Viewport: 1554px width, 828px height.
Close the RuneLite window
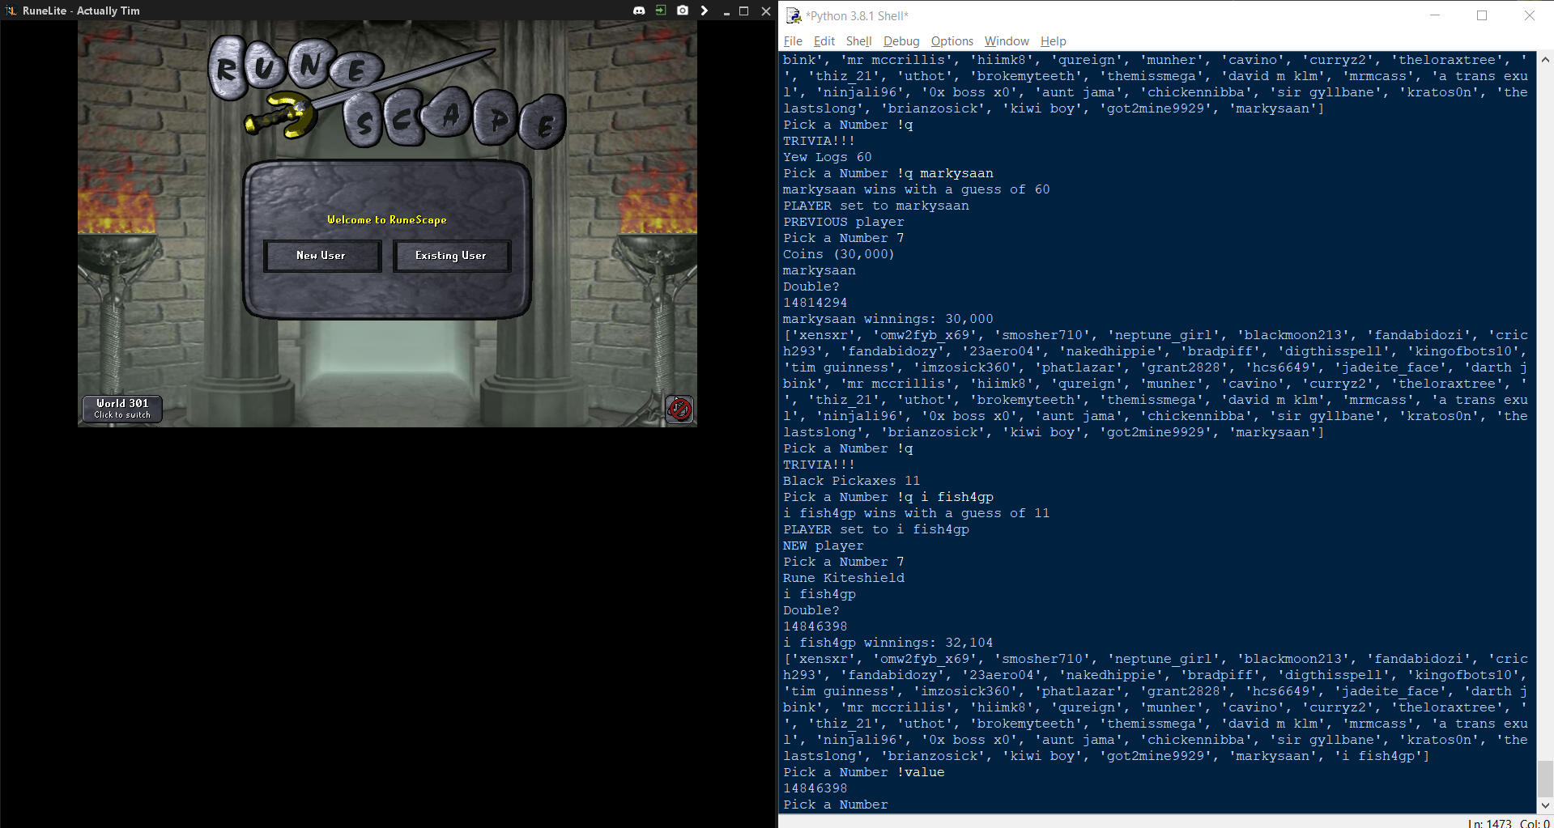click(766, 11)
